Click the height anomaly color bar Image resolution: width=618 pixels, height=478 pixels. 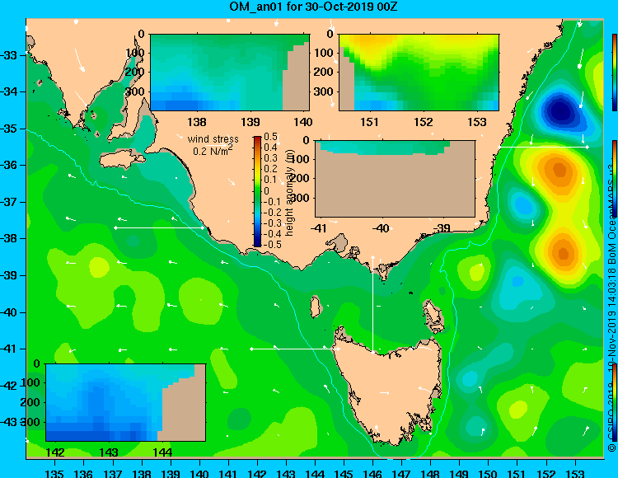257,191
